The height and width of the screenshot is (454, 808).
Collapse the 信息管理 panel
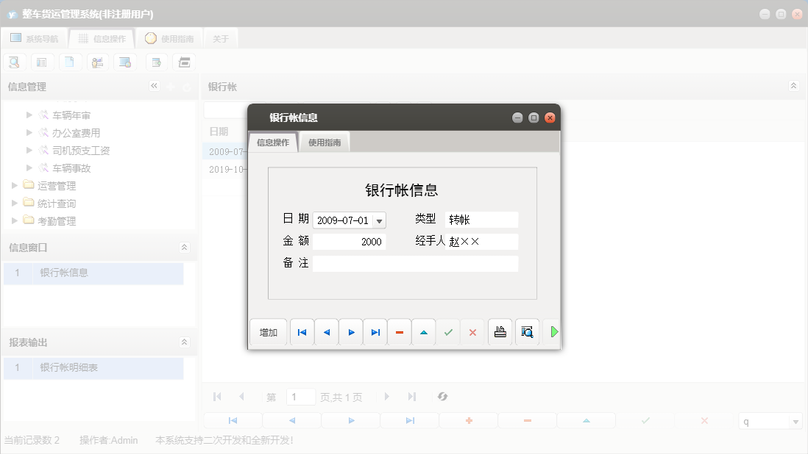[154, 86]
